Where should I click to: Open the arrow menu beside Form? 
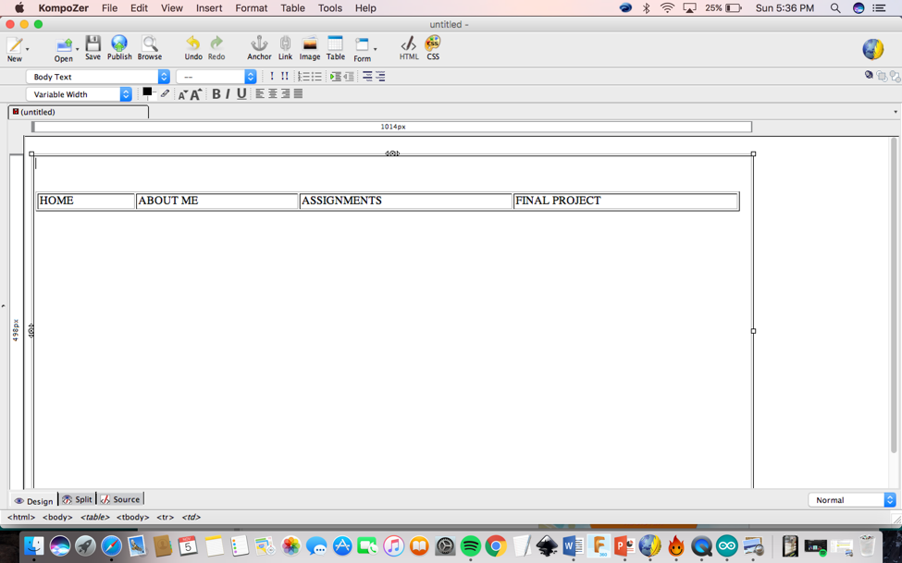coord(375,49)
